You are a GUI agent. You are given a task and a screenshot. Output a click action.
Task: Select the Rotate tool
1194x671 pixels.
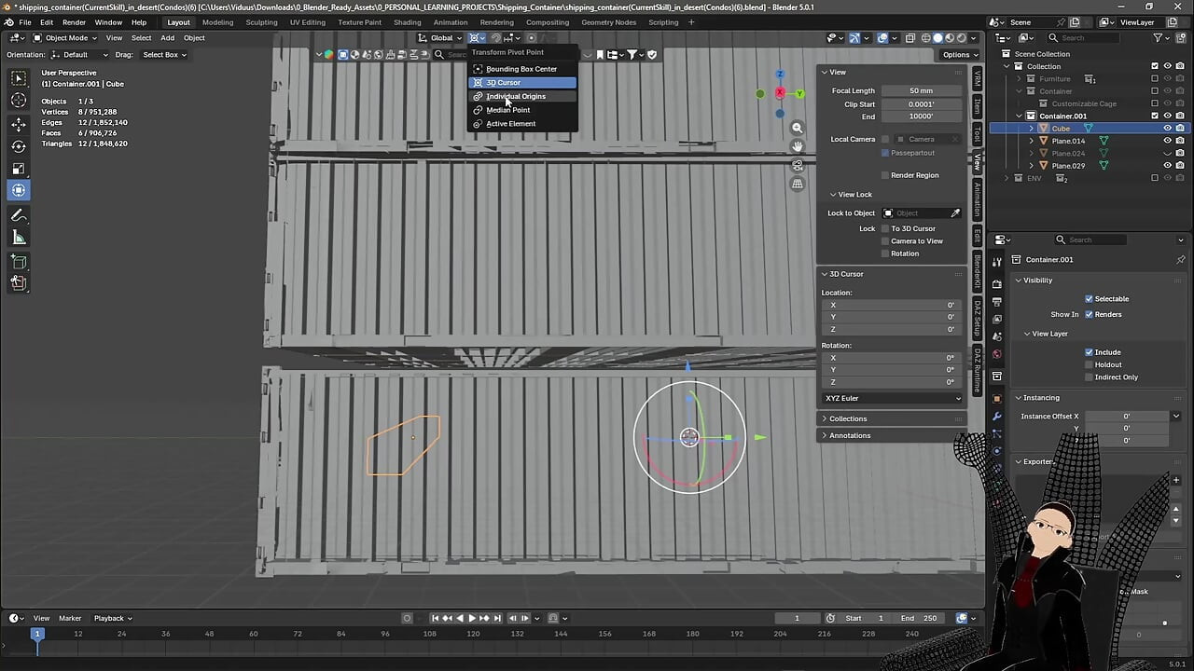19,146
